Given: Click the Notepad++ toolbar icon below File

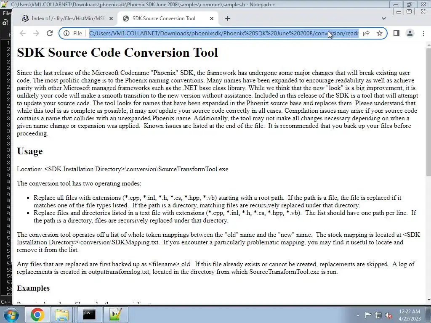Looking at the screenshot, I should 5,23.
